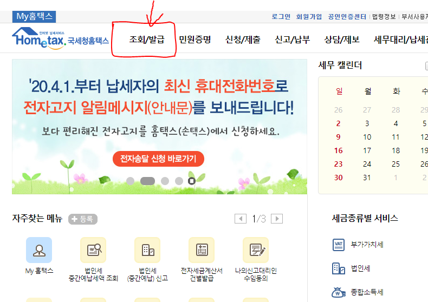Click the 법인세 service link
428x302 pixels.
pyautogui.click(x=361, y=268)
